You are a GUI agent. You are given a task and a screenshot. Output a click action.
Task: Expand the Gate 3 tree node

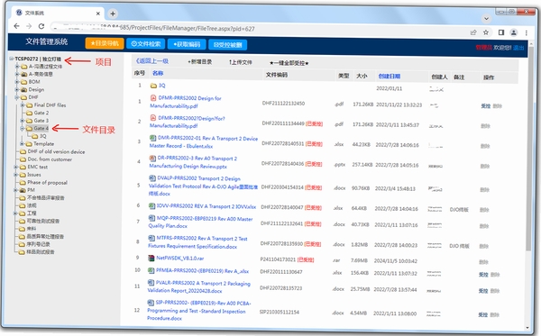click(x=23, y=121)
